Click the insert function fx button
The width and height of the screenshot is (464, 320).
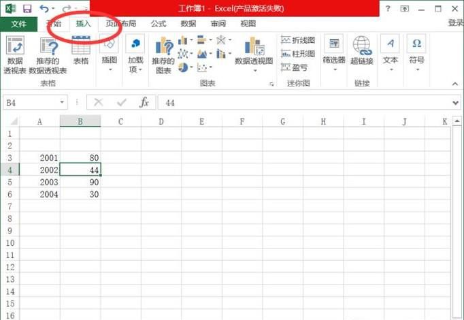[144, 102]
